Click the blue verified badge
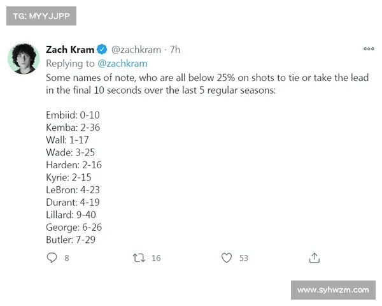 point(102,49)
